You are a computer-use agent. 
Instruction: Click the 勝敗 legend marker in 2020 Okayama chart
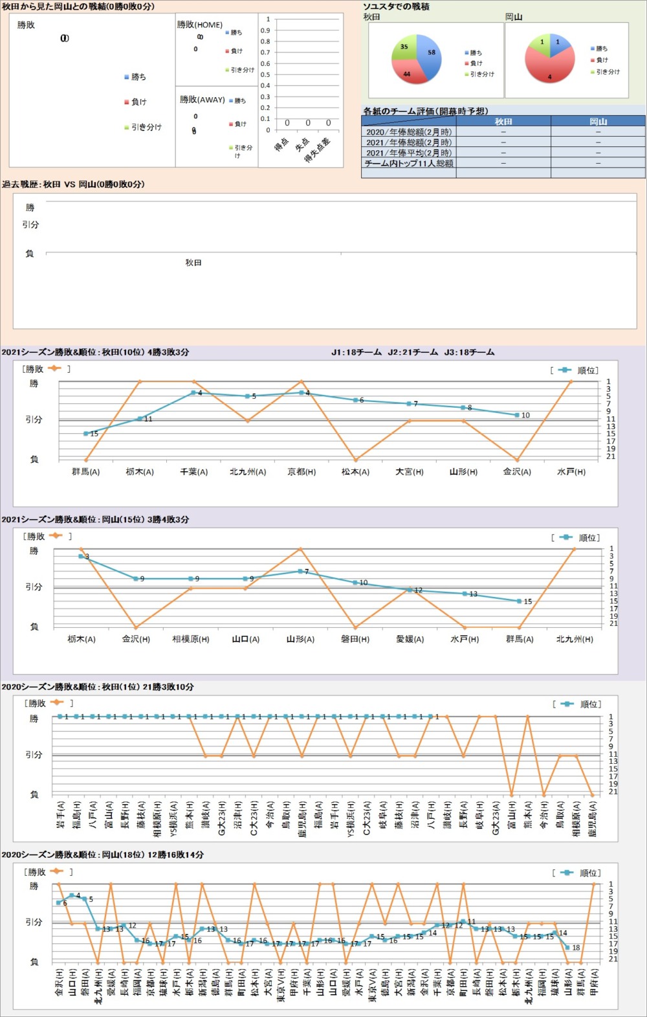coord(57,871)
